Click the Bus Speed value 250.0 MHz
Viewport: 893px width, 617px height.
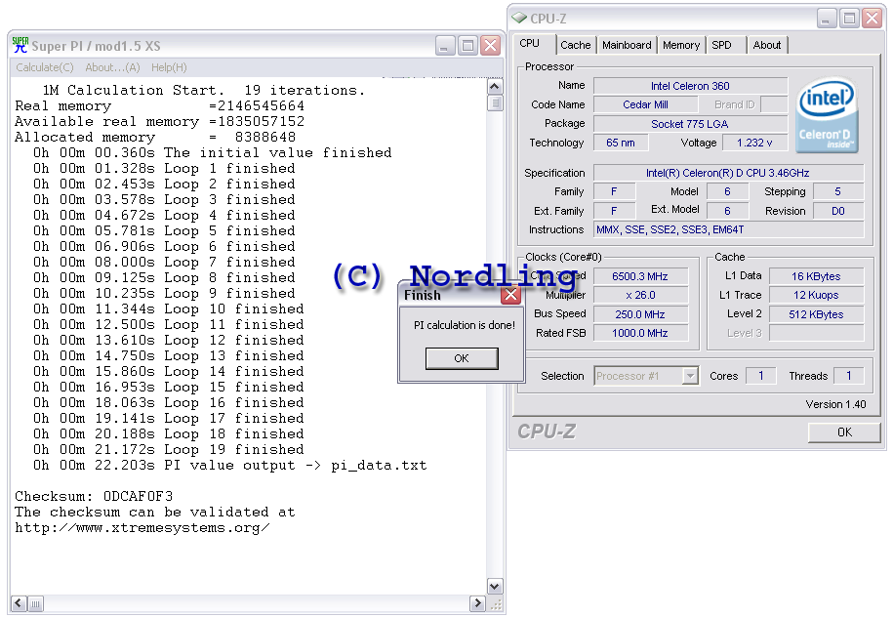click(640, 314)
